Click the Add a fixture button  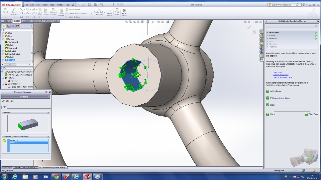[274, 91]
